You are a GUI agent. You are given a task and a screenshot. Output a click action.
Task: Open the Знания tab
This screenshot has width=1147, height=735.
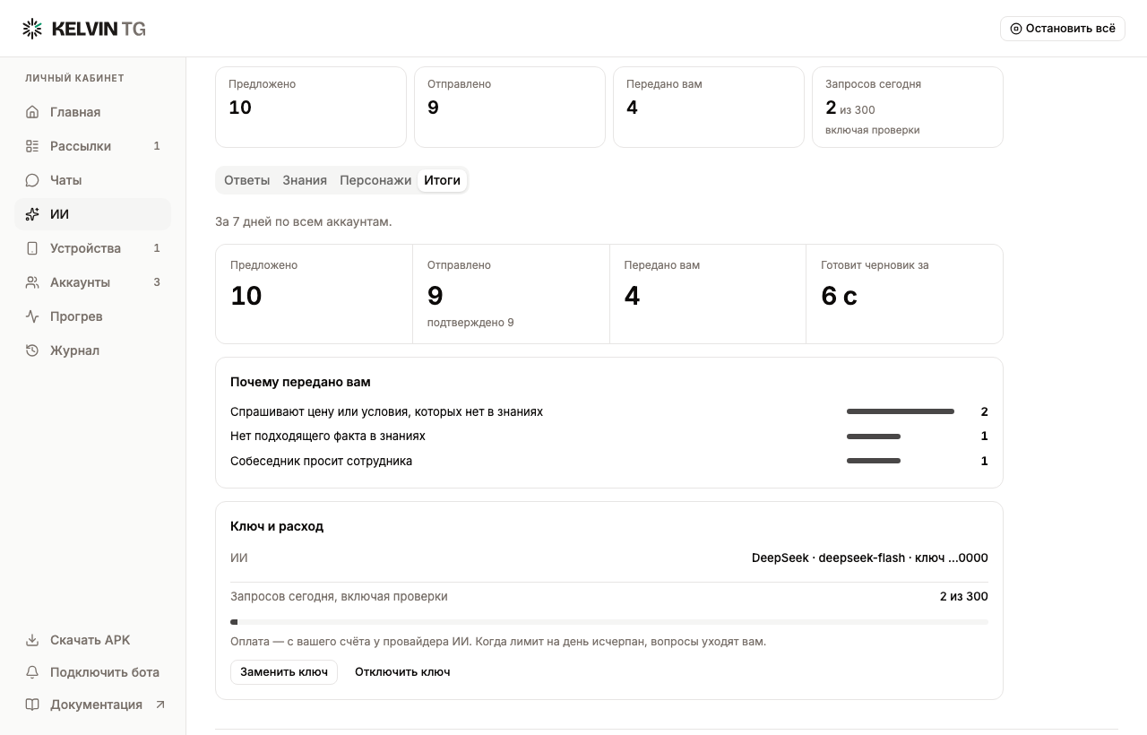[305, 180]
